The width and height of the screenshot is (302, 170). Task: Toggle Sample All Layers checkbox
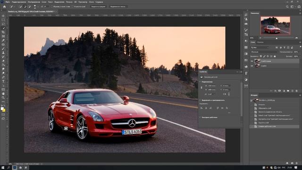tap(51, 7)
